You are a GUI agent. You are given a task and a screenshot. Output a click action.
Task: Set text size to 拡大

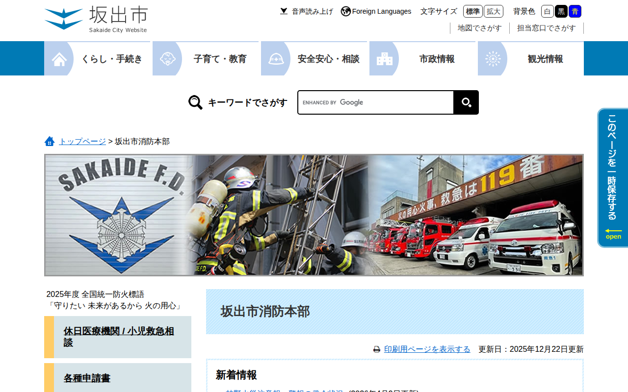pyautogui.click(x=494, y=11)
